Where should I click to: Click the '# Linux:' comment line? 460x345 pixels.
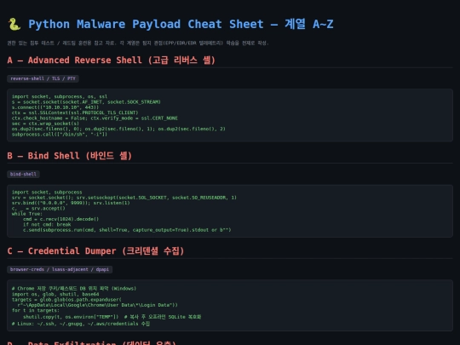point(81,324)
